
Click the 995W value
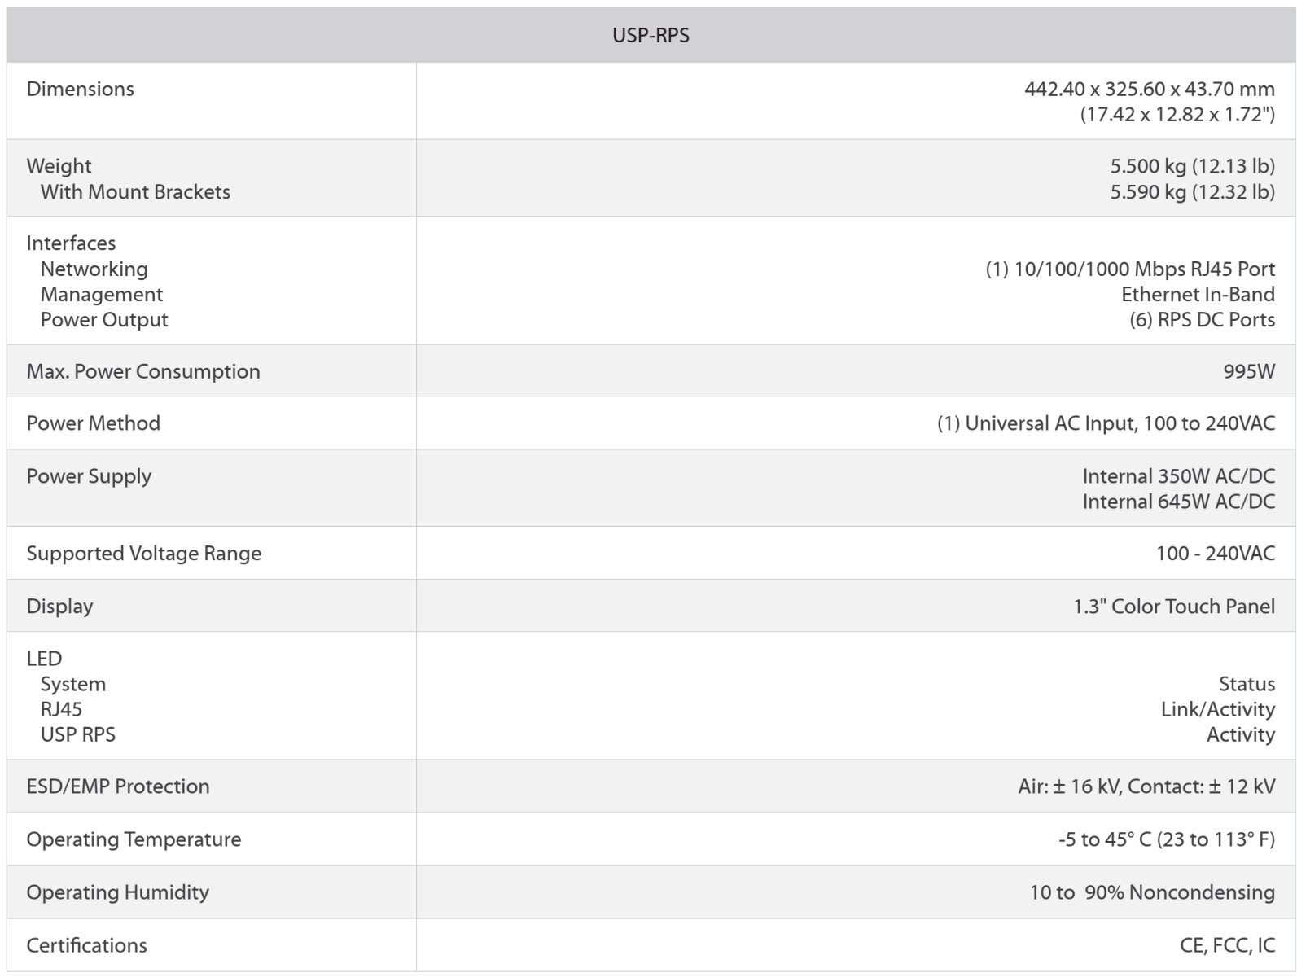(1249, 371)
